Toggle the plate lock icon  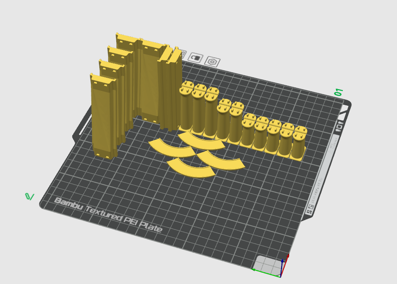point(196,58)
